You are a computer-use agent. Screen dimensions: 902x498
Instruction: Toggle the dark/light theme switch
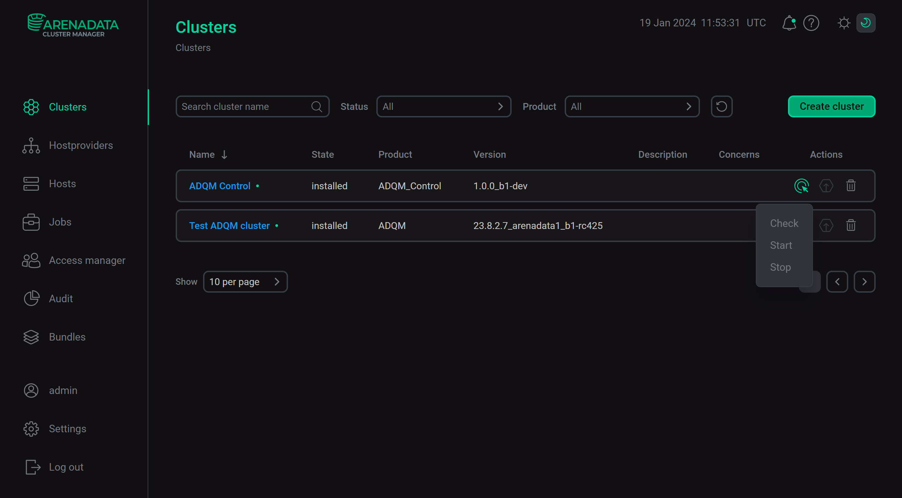pyautogui.click(x=866, y=23)
